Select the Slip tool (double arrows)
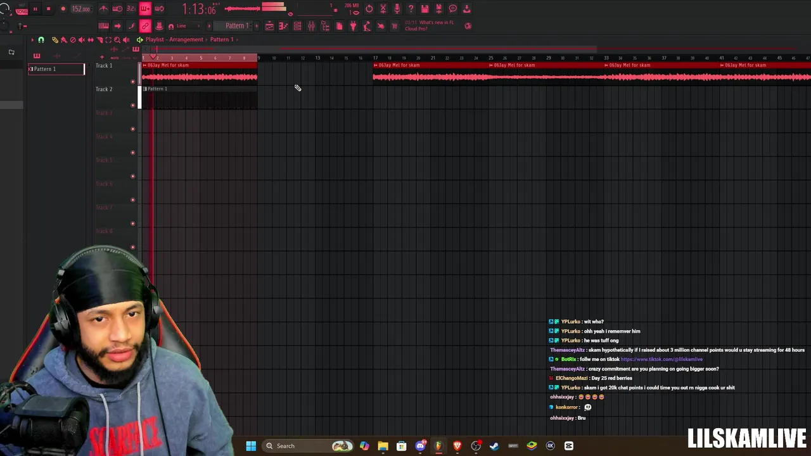Image resolution: width=811 pixels, height=456 pixels. click(x=91, y=40)
